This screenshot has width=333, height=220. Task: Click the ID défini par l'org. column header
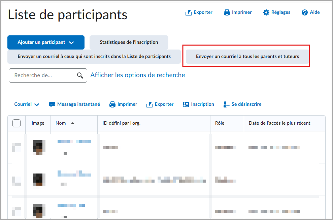tap(122, 123)
